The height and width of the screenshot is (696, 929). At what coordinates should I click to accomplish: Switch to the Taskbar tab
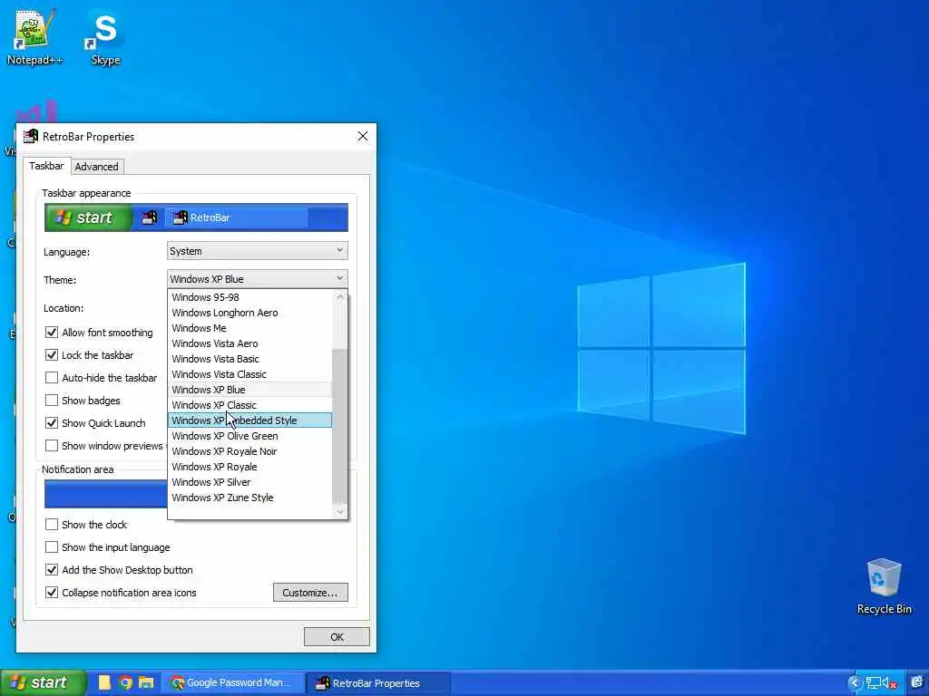(x=46, y=167)
